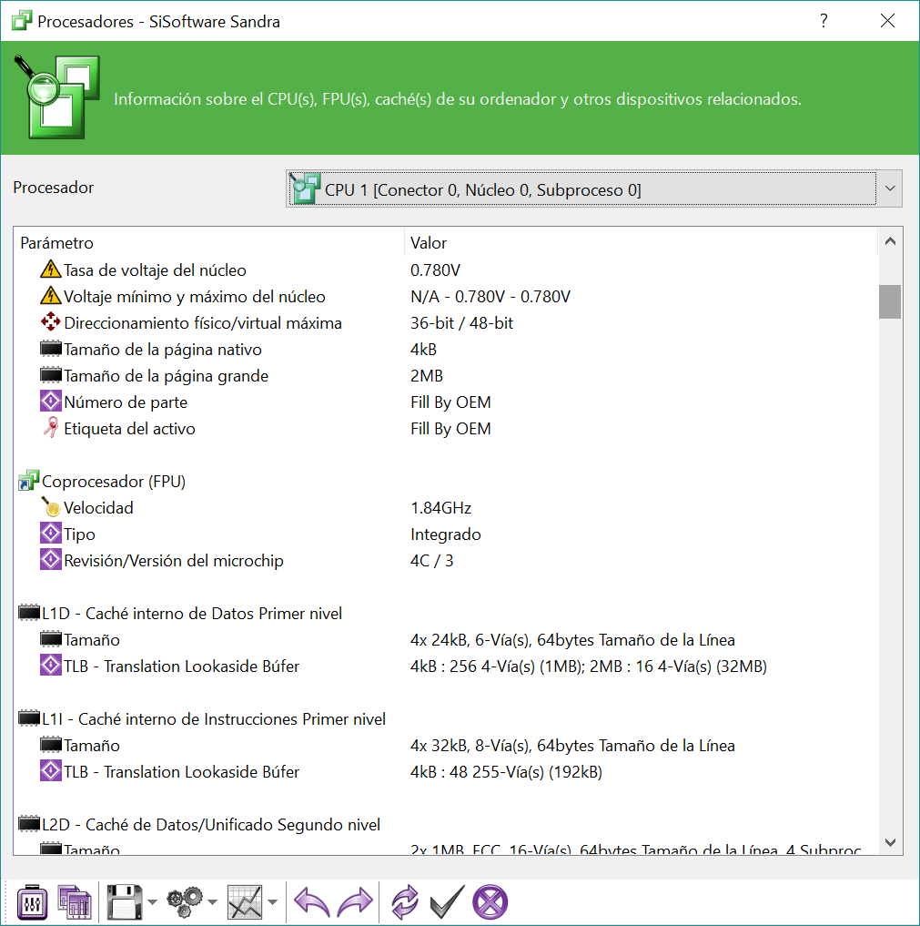The image size is (920, 926).
Task: Open the module options sliders icon
Action: pyautogui.click(x=32, y=901)
